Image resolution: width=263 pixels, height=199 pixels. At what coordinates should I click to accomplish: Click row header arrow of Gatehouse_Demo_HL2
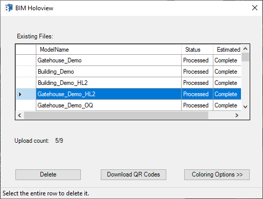tap(26, 94)
